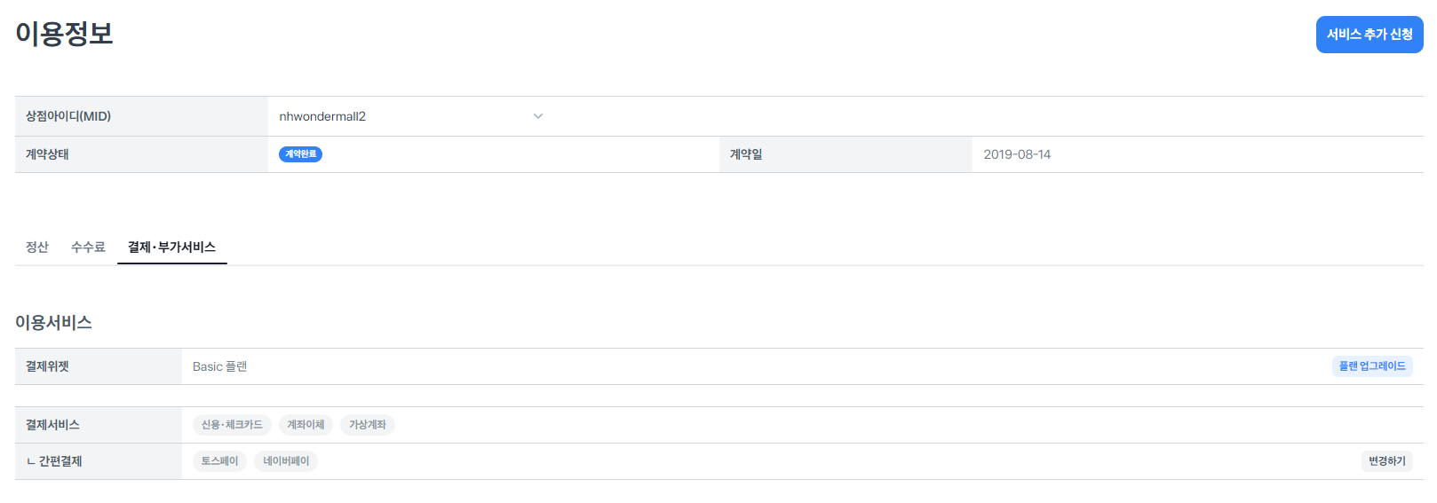1437x503 pixels.
Task: Select the 결제·부가서비스 tab
Action: tap(171, 247)
